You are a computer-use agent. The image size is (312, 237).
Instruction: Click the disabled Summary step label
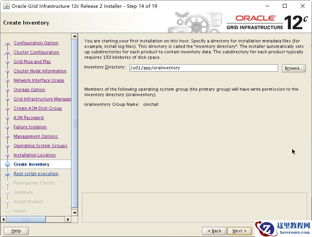[x=23, y=192]
